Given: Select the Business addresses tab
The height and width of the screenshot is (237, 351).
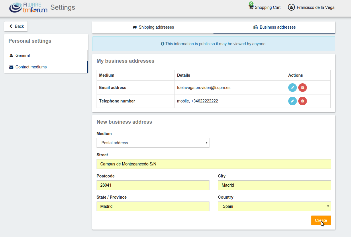Looking at the screenshot, I should pyautogui.click(x=274, y=27).
